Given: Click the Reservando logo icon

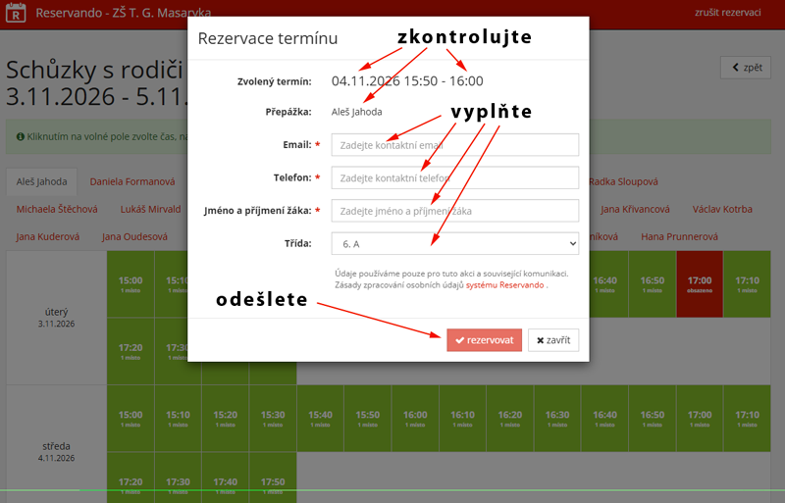Looking at the screenshot, I should pos(16,13).
